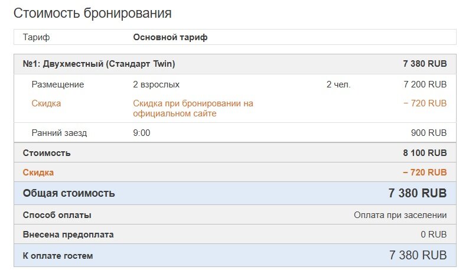The height and width of the screenshot is (270, 459).
Task: Select room title '№1: Двухместный (Стандарт Twin)'
Action: click(99, 64)
